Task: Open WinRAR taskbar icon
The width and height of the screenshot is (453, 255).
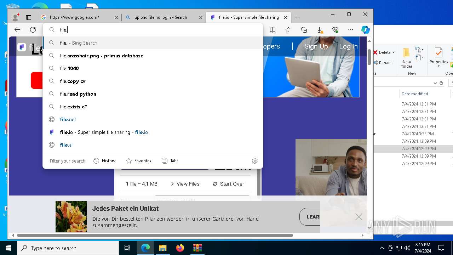Action: click(x=197, y=248)
